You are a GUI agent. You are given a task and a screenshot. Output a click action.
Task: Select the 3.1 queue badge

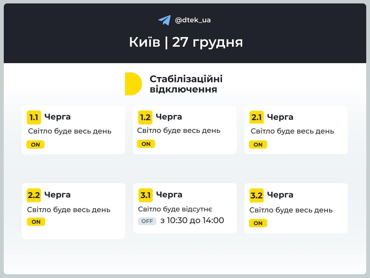coord(146,195)
